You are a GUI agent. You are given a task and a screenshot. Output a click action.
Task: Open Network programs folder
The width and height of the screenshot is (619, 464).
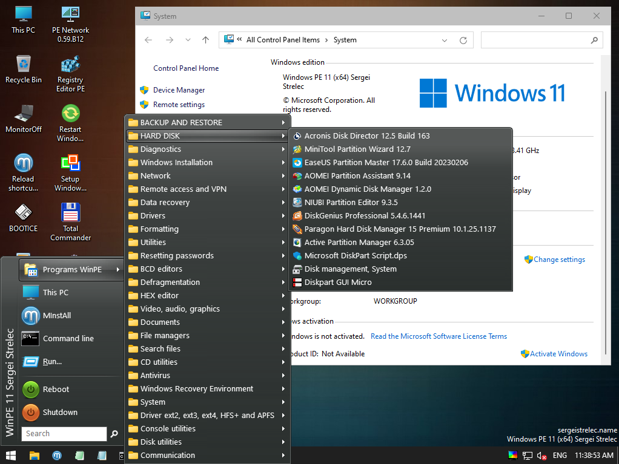[208, 176]
